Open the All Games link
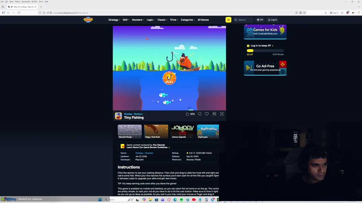This screenshot has height=203, width=362. click(203, 20)
